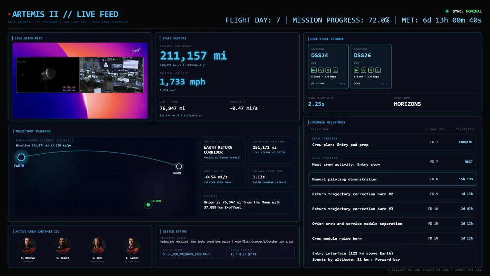Click the NEXT countdown label

click(469, 162)
